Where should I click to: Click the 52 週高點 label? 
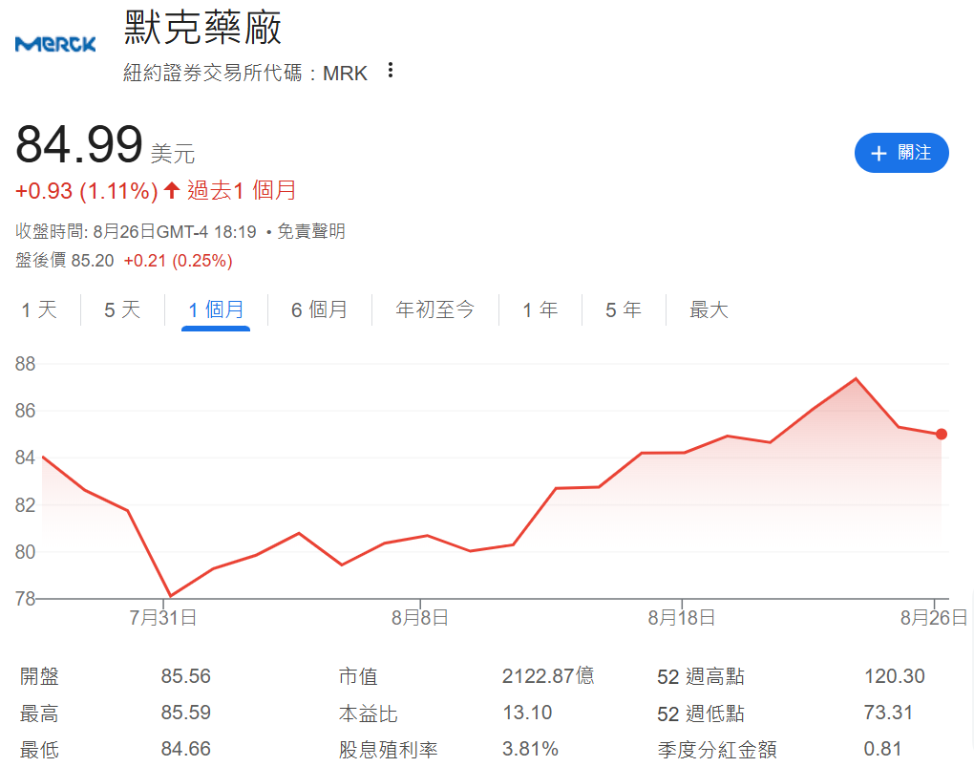click(x=701, y=676)
